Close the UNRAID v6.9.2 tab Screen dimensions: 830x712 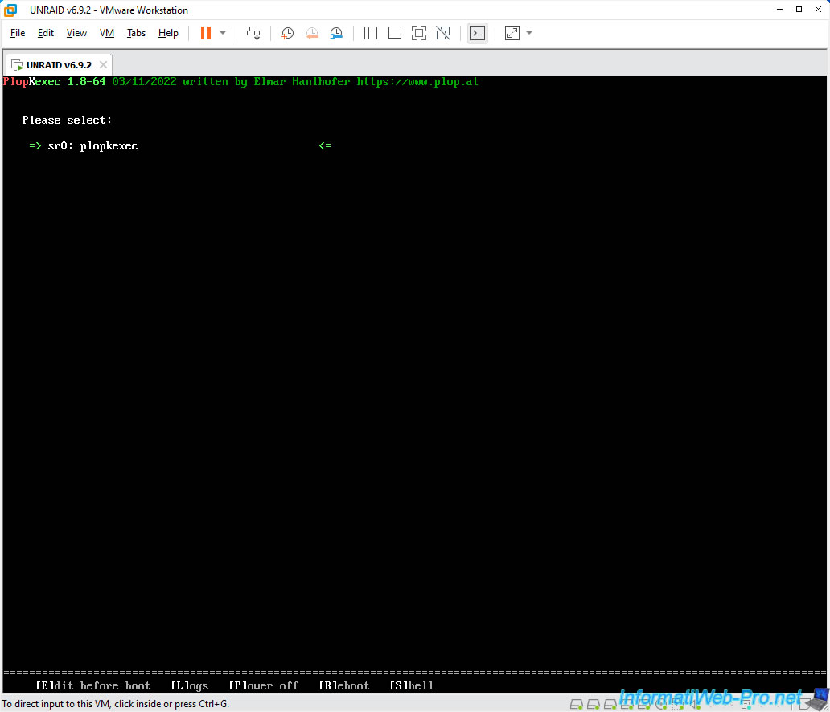pyautogui.click(x=103, y=64)
